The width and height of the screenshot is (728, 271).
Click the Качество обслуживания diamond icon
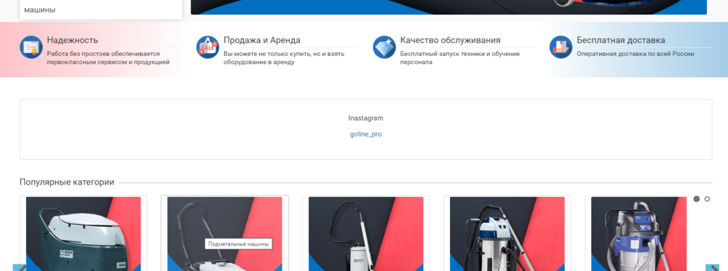click(x=384, y=47)
